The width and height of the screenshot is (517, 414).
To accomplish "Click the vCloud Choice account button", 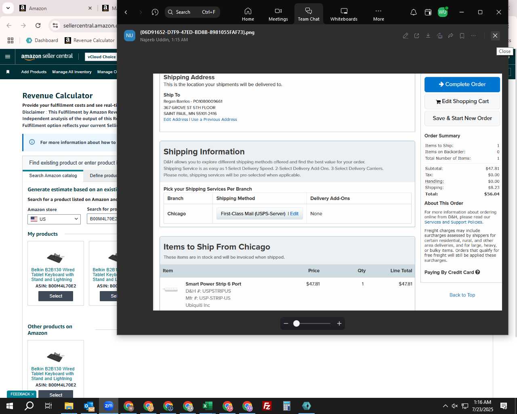I will 101,57.
